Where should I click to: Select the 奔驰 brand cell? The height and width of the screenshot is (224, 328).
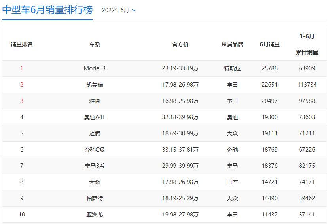(x=232, y=150)
